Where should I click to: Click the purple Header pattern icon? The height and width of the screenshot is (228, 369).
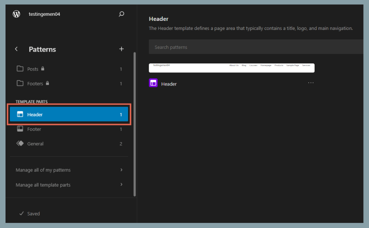(153, 83)
